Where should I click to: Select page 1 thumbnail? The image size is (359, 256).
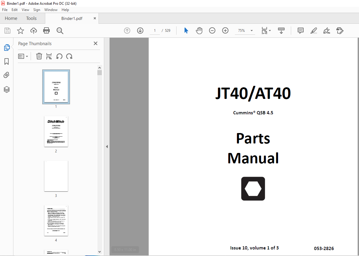(56, 87)
